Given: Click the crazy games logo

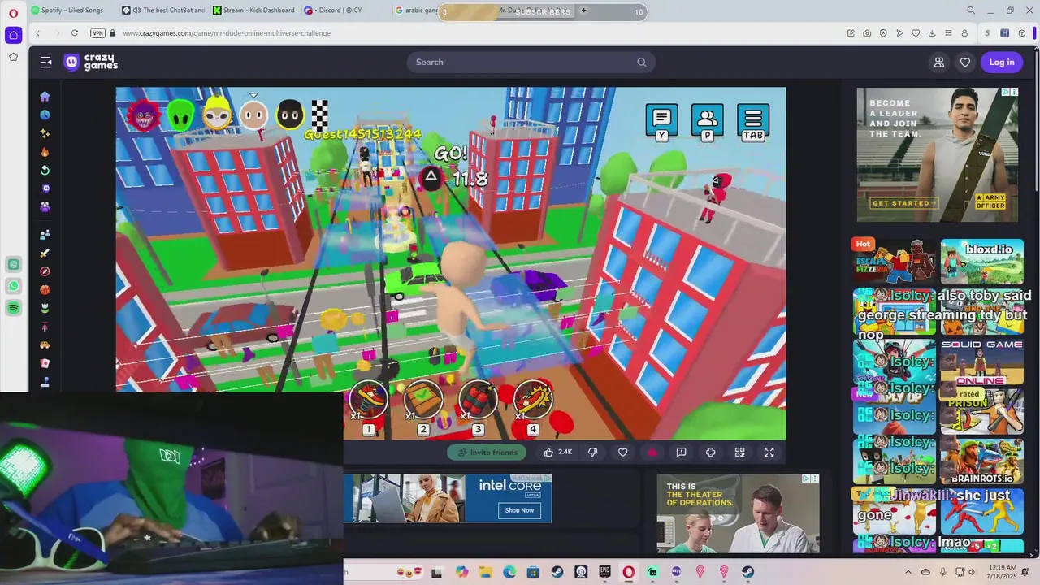Looking at the screenshot, I should [91, 62].
